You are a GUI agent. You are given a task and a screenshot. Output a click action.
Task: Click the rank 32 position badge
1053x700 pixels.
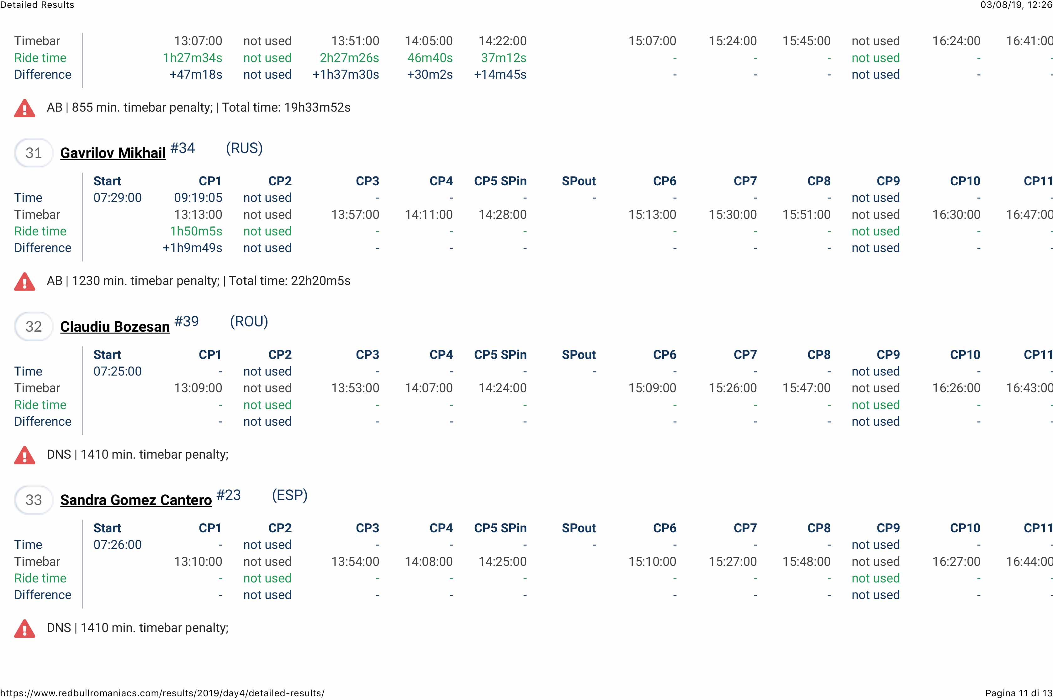click(x=34, y=327)
